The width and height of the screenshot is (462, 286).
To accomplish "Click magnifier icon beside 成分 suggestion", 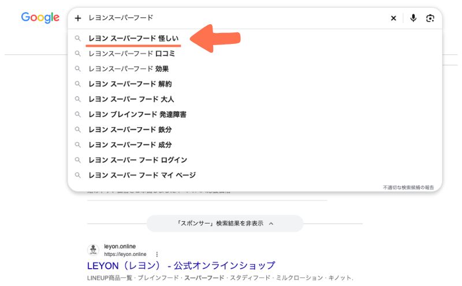I will pyautogui.click(x=77, y=145).
